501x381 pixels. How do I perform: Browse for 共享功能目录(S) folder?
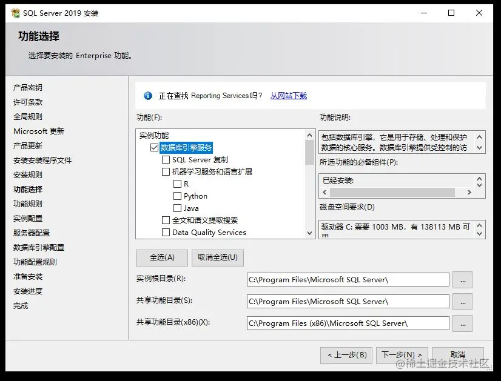[x=463, y=302]
